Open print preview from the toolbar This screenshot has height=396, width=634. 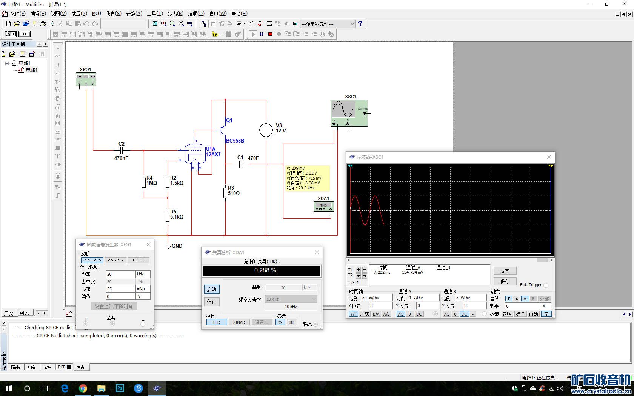52,24
